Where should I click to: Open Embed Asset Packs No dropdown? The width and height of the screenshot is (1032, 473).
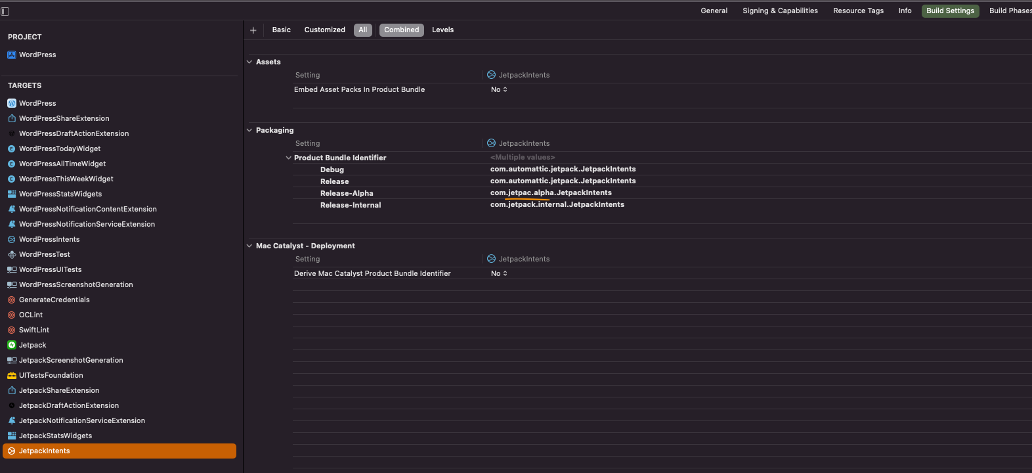coord(500,89)
